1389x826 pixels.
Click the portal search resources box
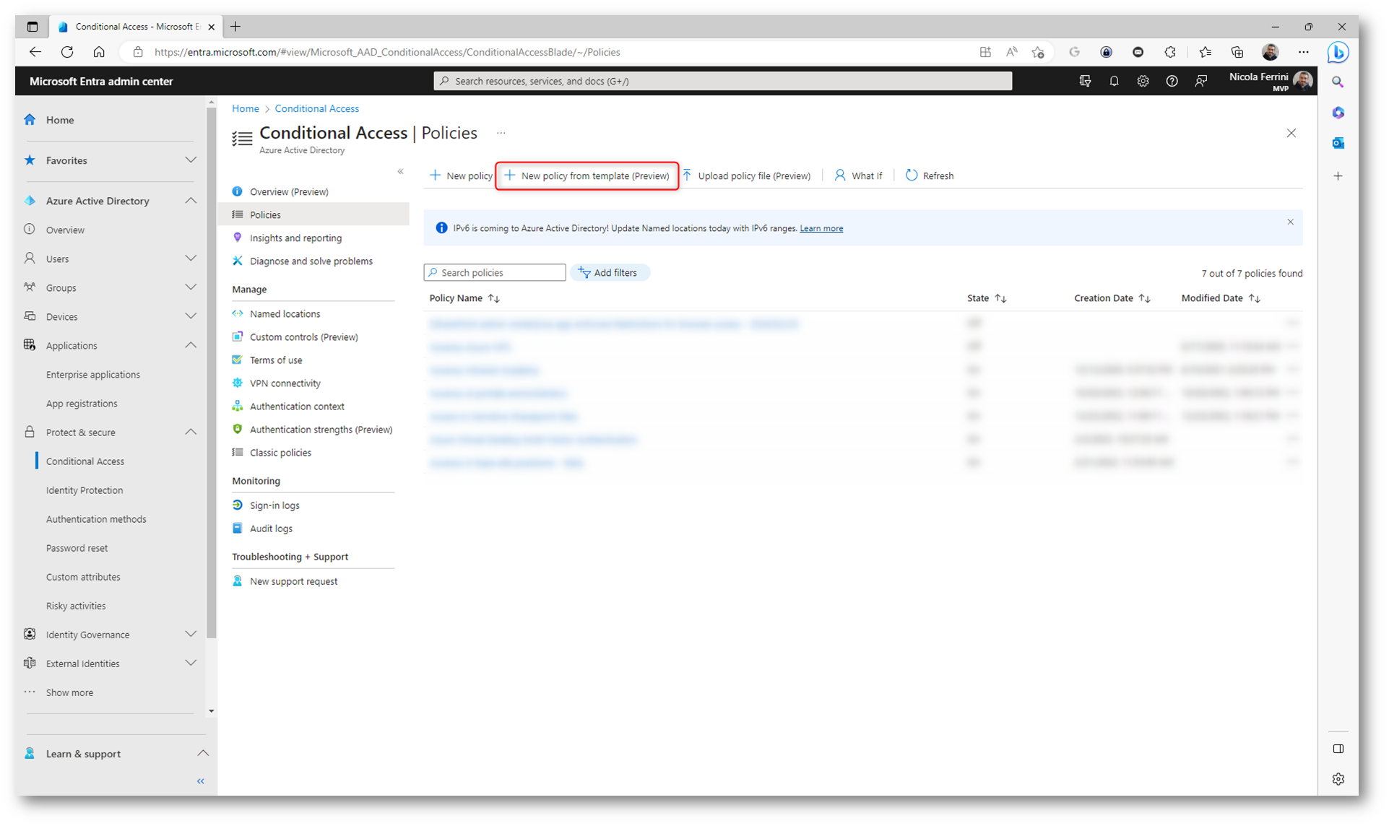722,81
